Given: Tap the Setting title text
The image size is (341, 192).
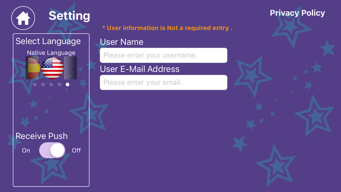Looking at the screenshot, I should tap(69, 16).
